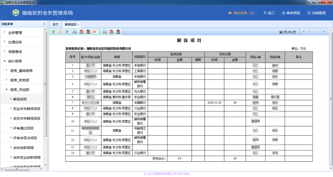This screenshot has width=333, height=177.
Task: Expand the 报表_财务部 node
Action: point(6,80)
